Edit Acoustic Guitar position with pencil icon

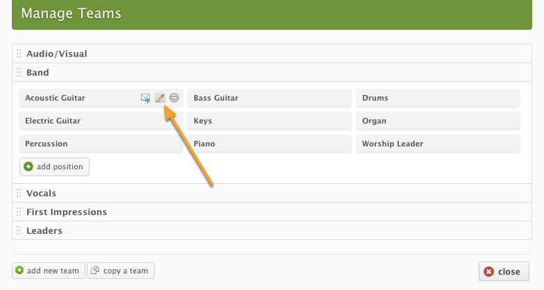pos(160,98)
